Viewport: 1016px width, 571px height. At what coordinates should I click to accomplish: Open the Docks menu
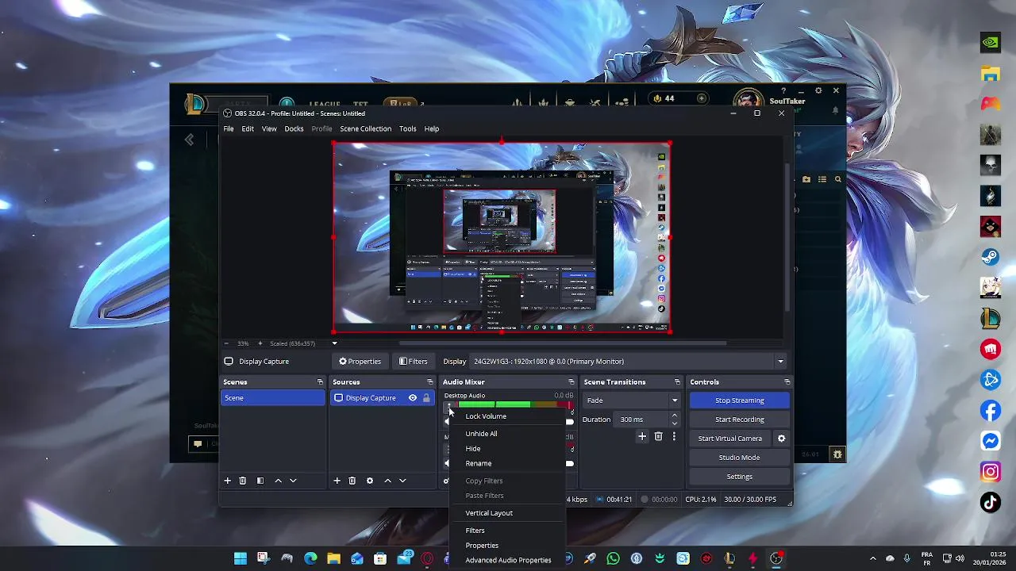tap(294, 128)
